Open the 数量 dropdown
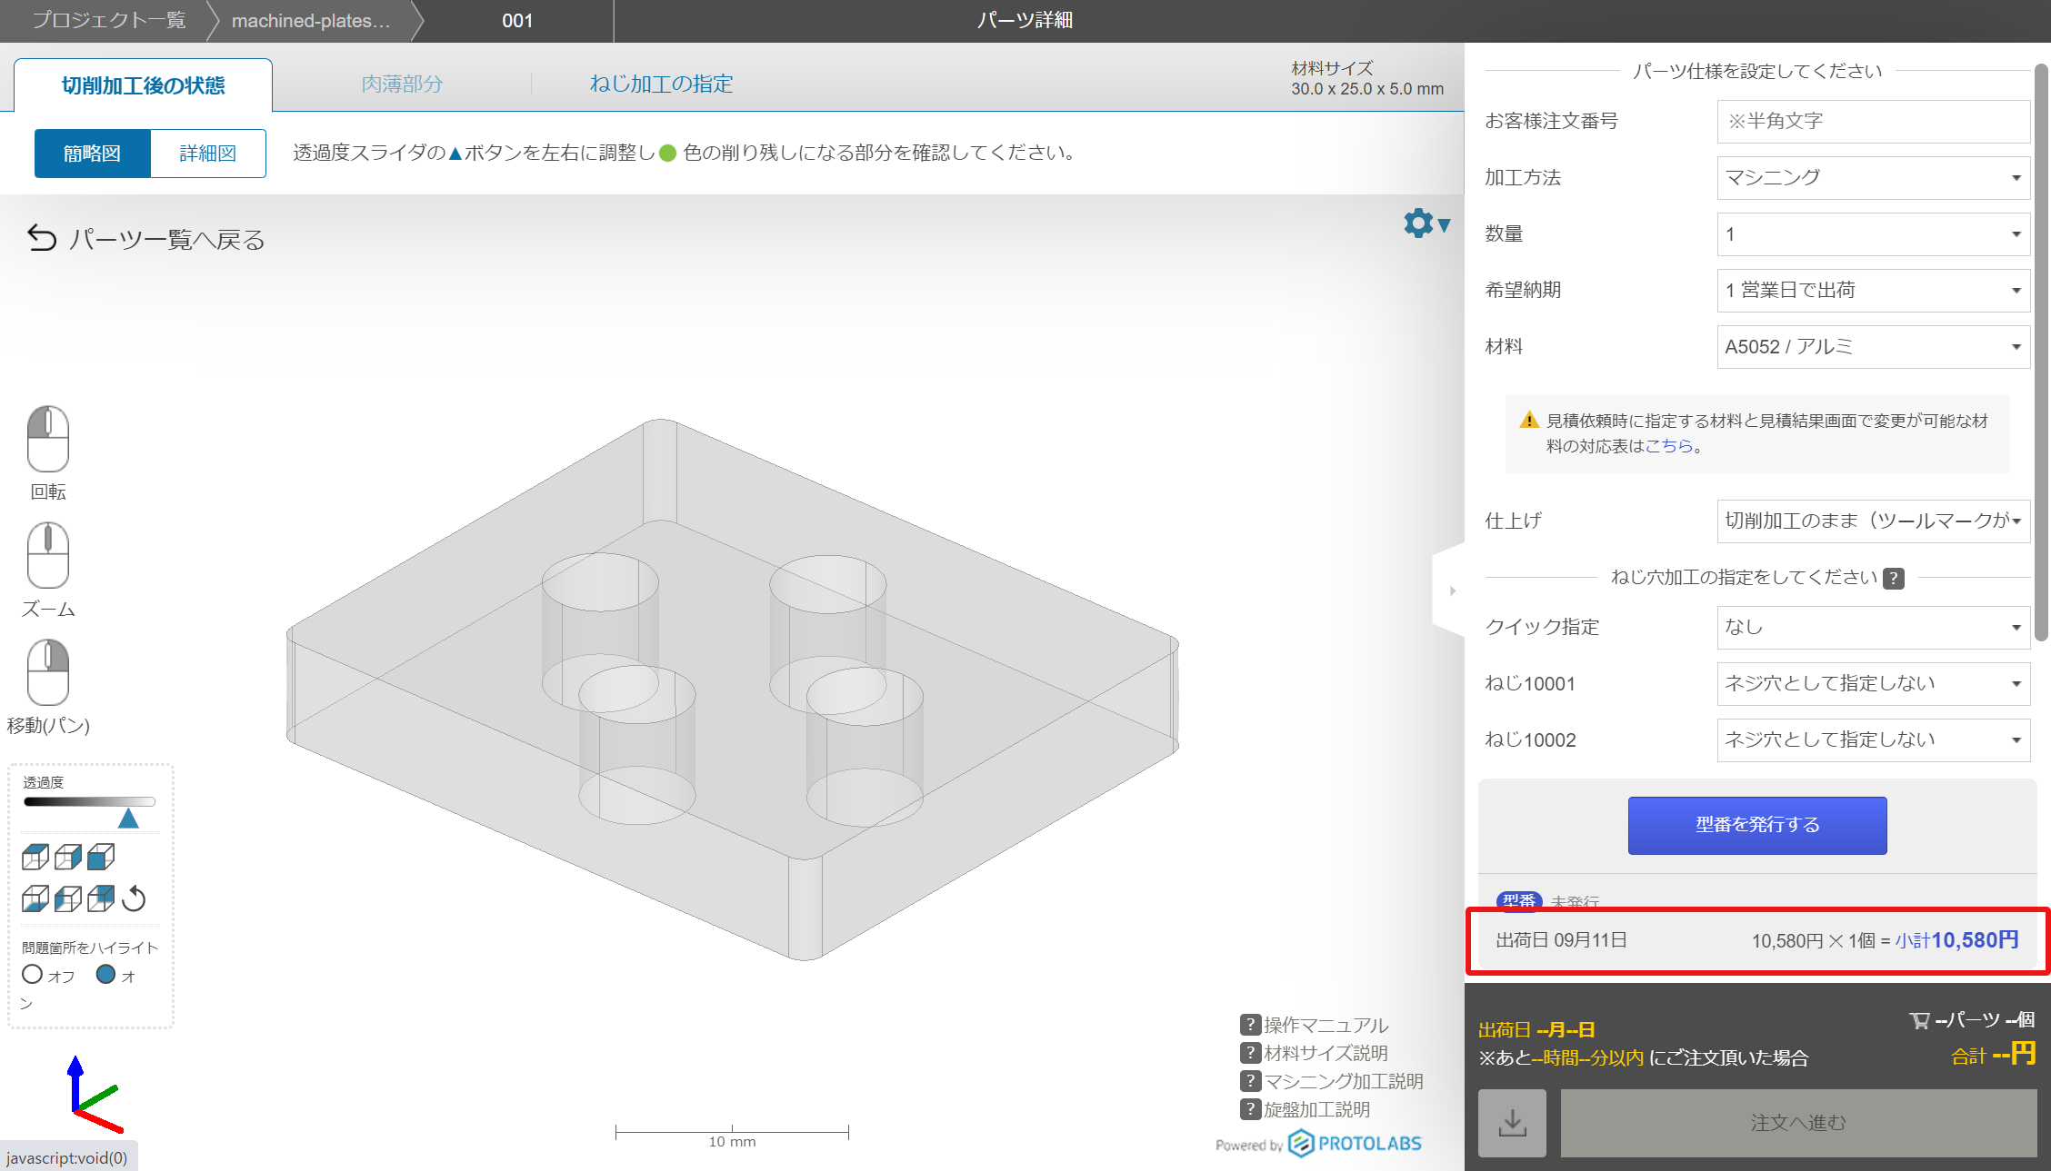Viewport: 2051px width, 1171px height. (x=1873, y=233)
